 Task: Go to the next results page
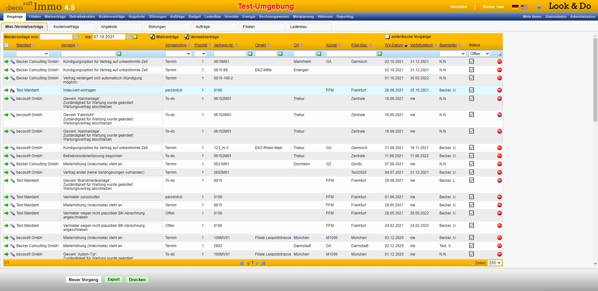tap(257, 263)
